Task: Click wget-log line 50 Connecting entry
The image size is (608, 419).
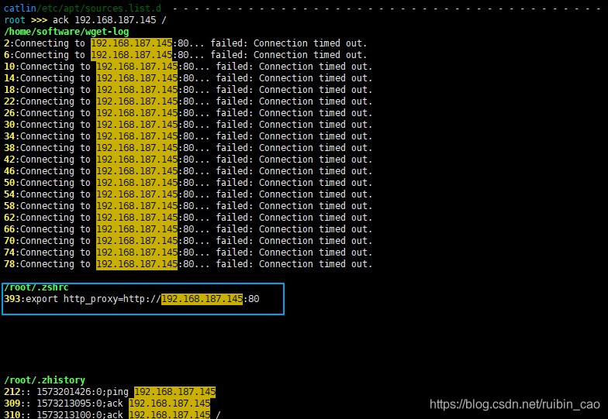Action: click(x=188, y=183)
